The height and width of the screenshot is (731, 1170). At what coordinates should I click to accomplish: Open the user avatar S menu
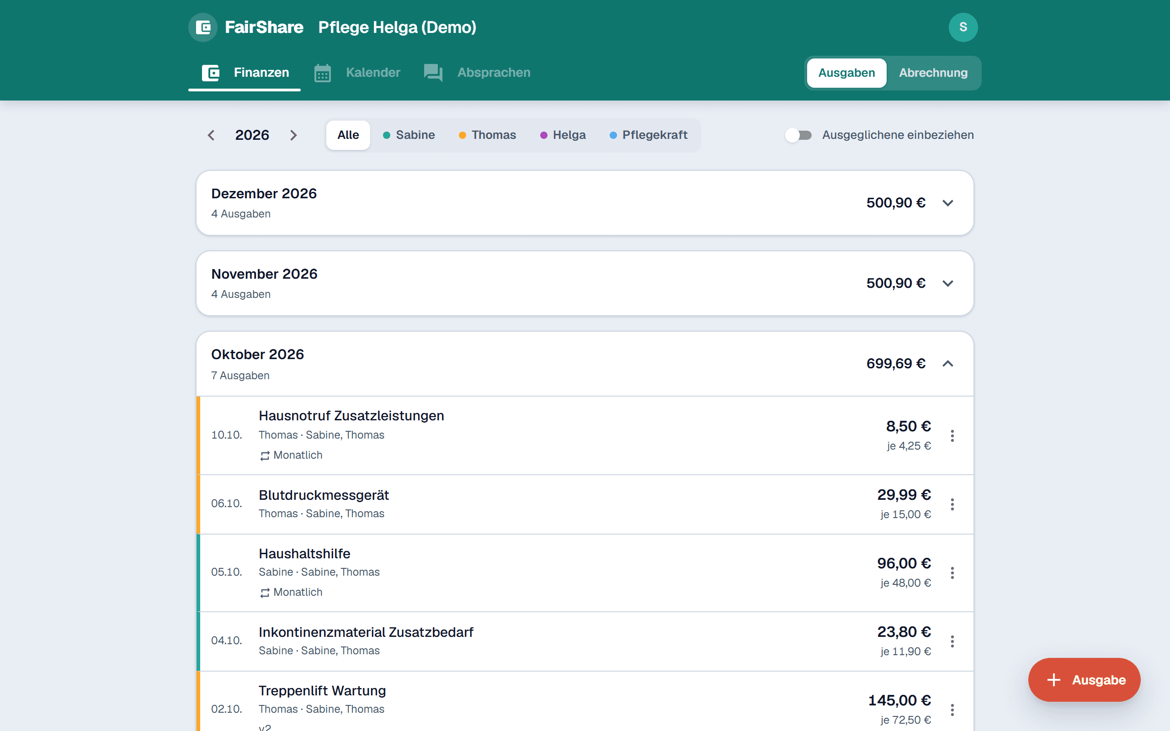coord(963,27)
